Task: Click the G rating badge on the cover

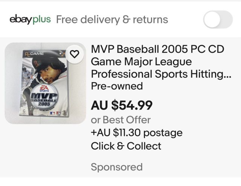Action: click(25, 112)
